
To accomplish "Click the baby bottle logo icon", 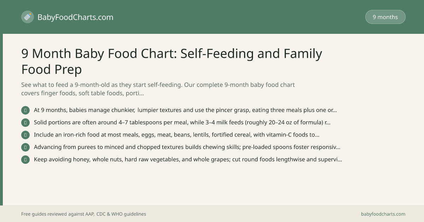I will click(x=28, y=17).
